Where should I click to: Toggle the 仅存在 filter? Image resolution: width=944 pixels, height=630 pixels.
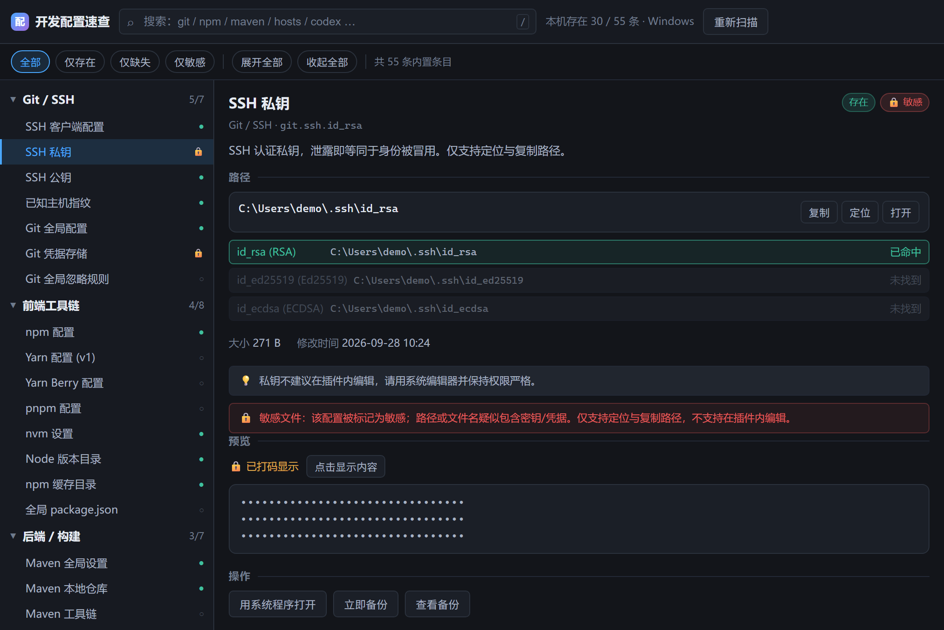pyautogui.click(x=80, y=62)
